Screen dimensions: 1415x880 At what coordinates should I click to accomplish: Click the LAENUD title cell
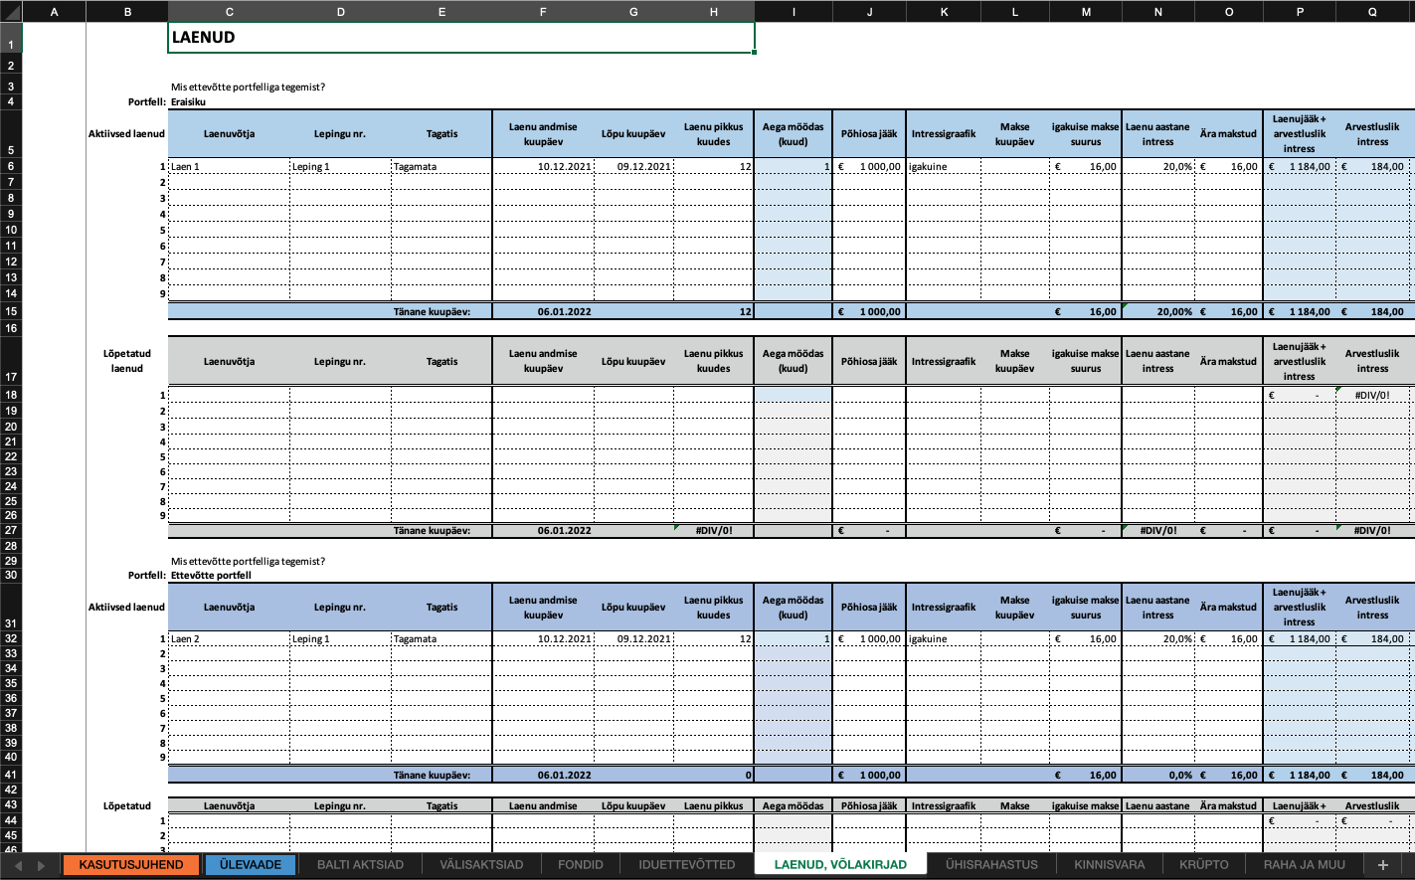pos(460,38)
